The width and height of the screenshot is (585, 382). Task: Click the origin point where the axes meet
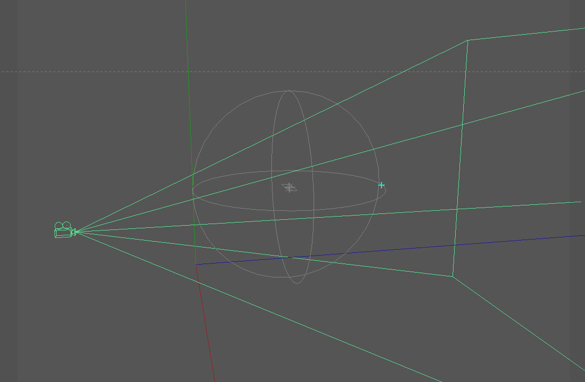196,264
